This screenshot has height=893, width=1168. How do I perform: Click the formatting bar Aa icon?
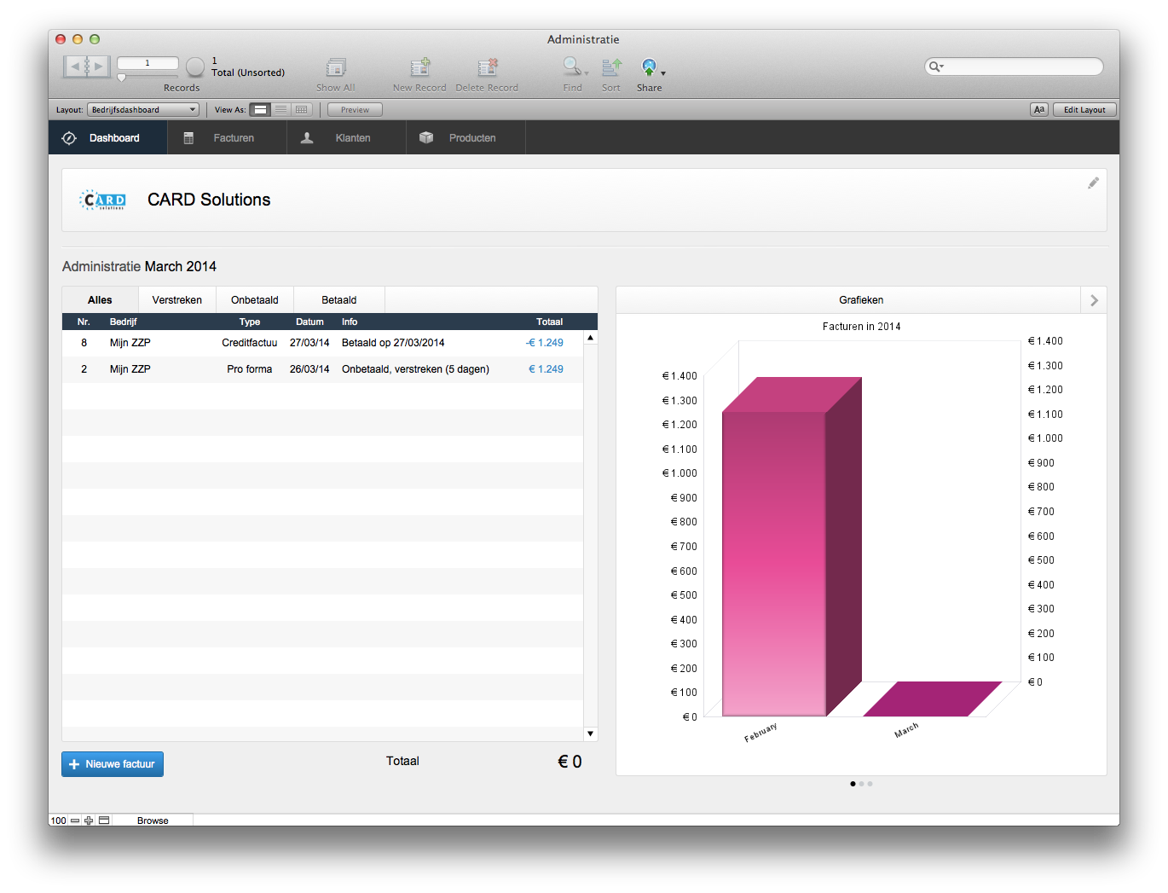tap(1038, 110)
